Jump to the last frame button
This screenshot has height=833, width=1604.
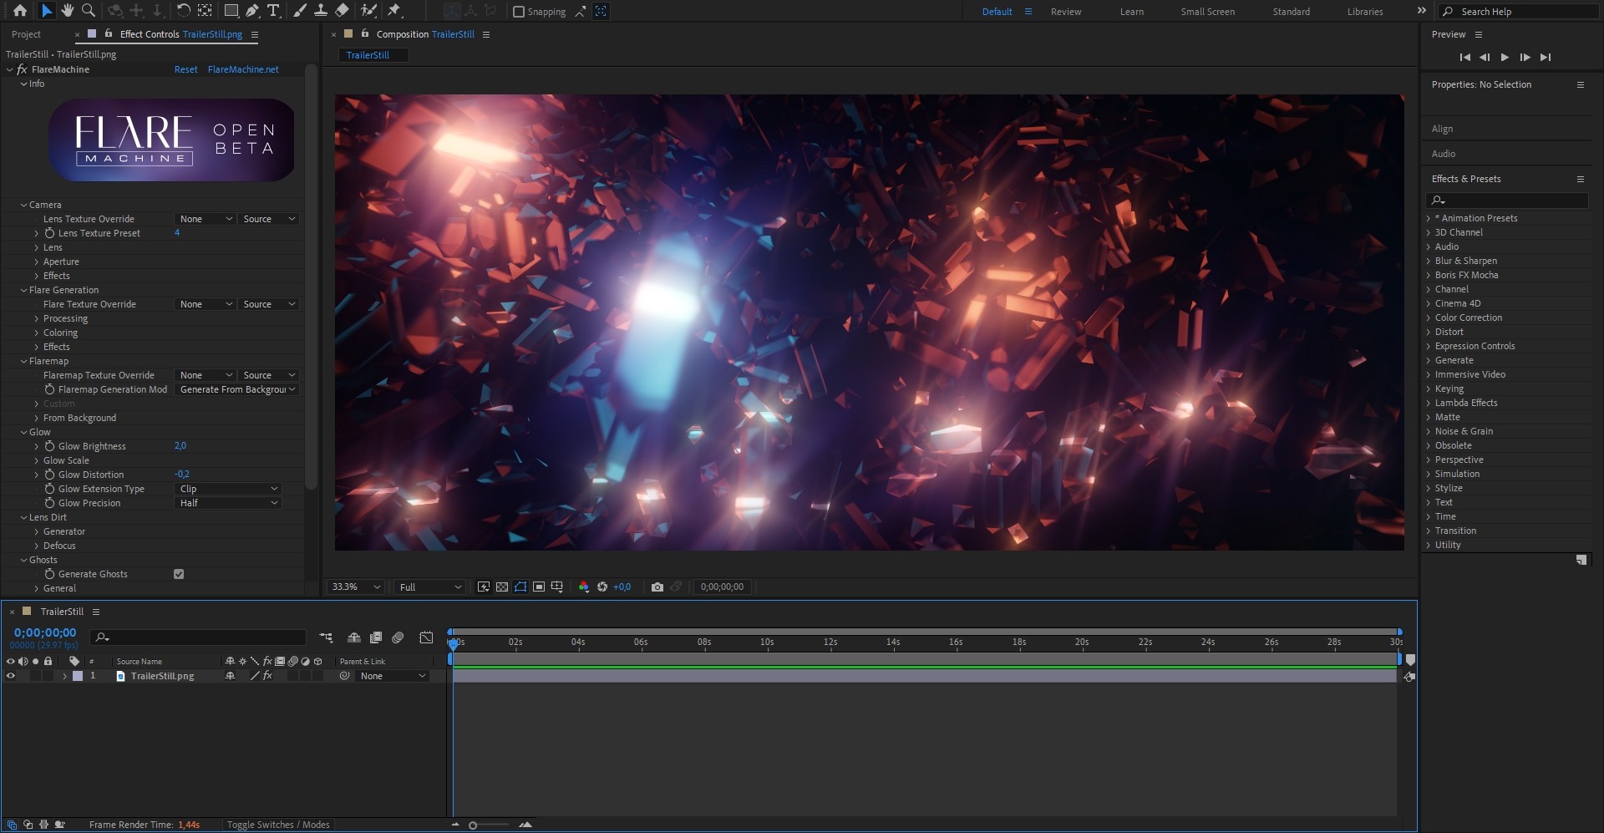pyautogui.click(x=1546, y=57)
